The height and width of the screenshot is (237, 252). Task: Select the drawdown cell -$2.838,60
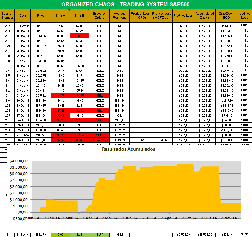226,140
